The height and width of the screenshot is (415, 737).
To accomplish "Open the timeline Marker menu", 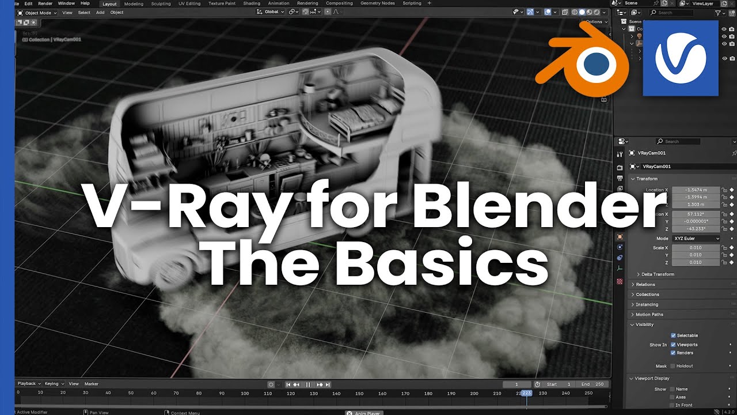I will (x=92, y=384).
